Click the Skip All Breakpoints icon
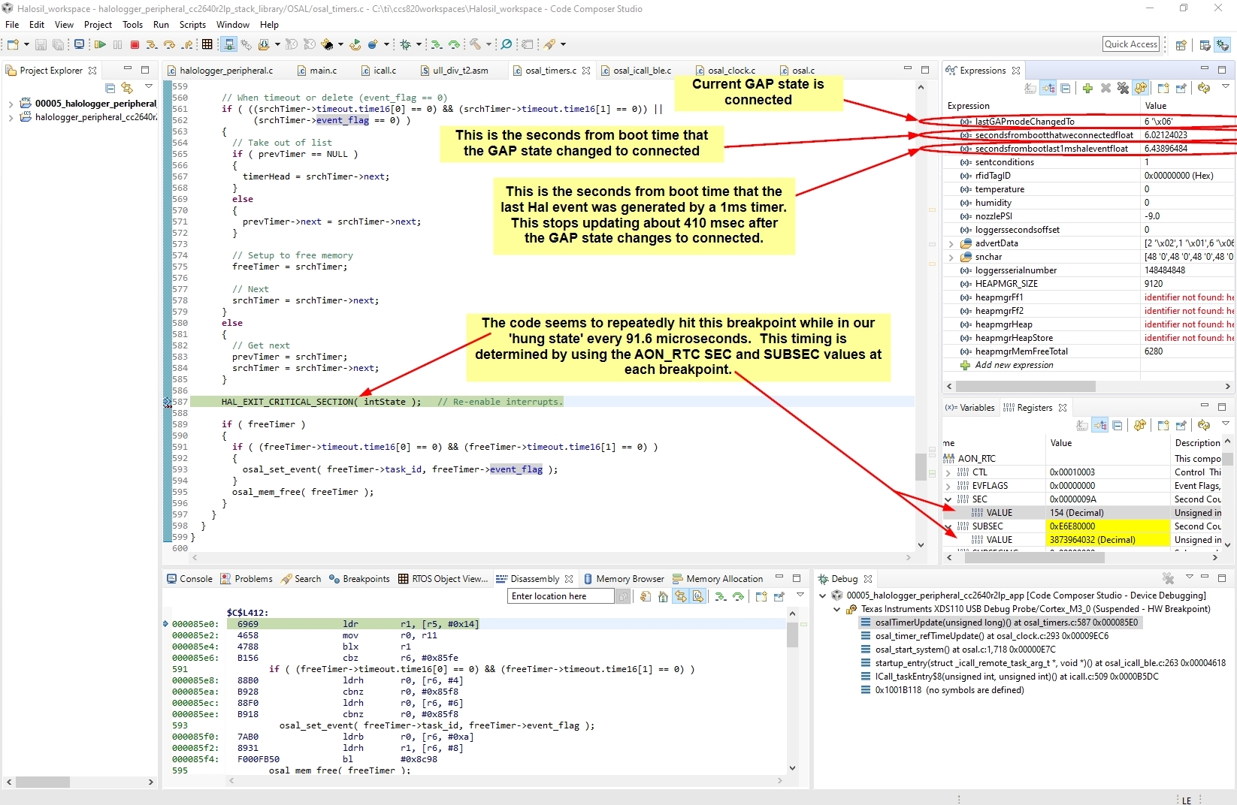The height and width of the screenshot is (805, 1237). [x=507, y=44]
